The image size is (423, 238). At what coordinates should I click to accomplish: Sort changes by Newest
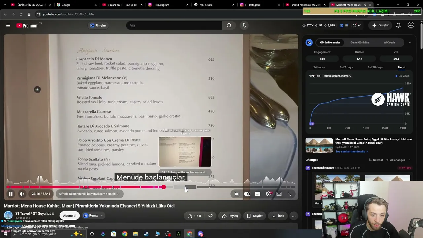pyautogui.click(x=376, y=160)
